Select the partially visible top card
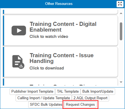Viewport: 125px width, 109px height. click(x=60, y=12)
